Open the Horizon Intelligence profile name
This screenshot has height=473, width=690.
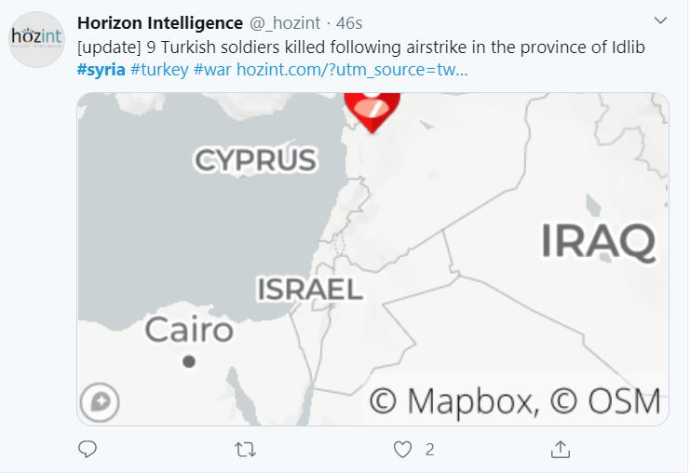click(160, 23)
